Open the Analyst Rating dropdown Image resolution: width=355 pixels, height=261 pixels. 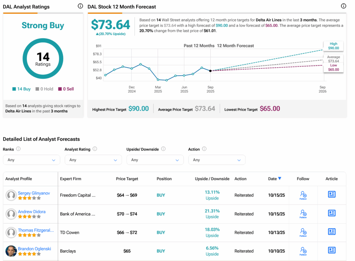(93, 160)
